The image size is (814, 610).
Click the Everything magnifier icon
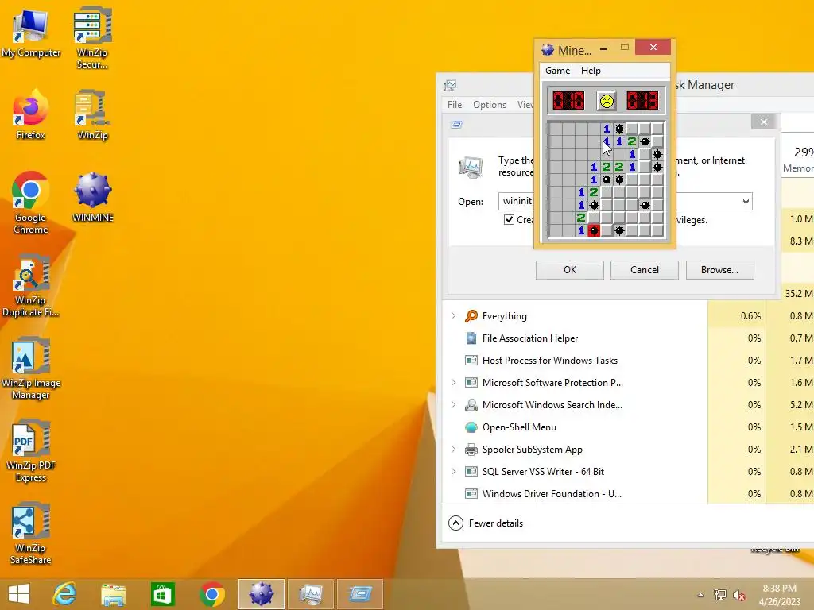point(471,316)
